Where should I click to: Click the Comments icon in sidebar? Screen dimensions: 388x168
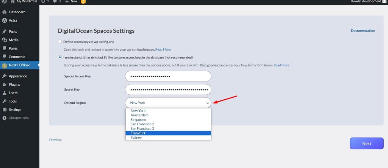click(x=4, y=57)
